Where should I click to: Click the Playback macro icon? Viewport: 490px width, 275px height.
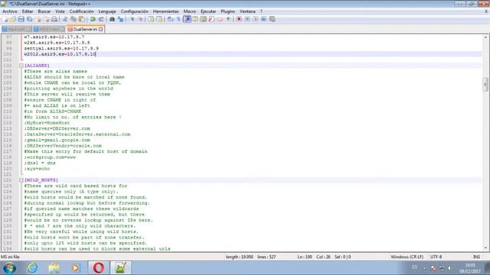click(256, 19)
